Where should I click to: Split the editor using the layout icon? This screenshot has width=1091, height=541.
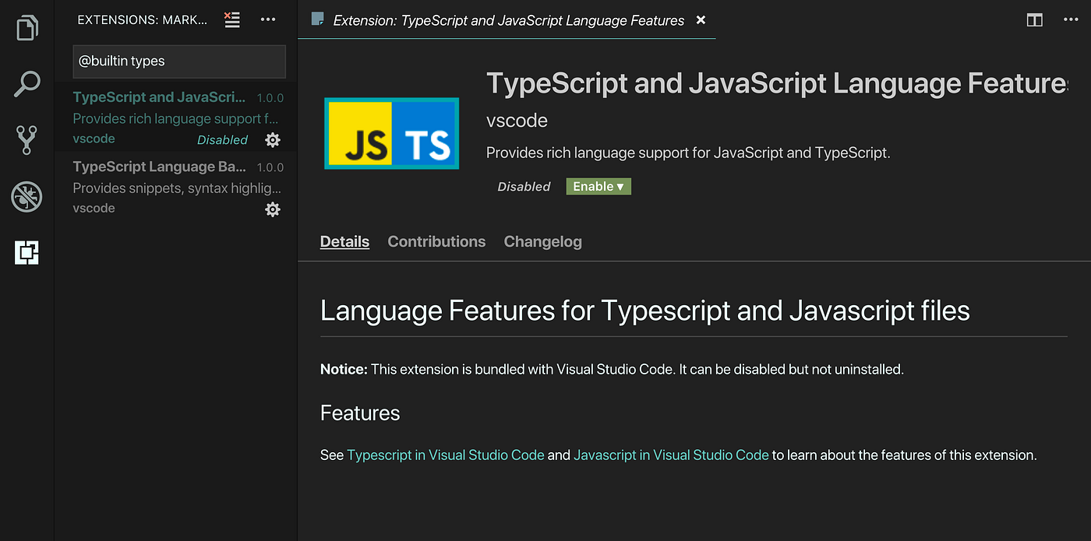pyautogui.click(x=1034, y=19)
